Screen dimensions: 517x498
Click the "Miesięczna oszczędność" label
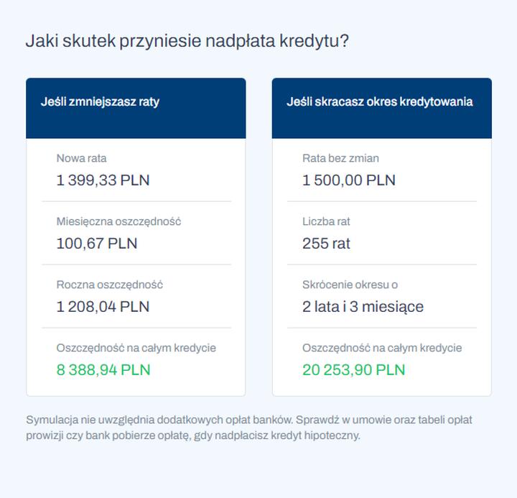(118, 221)
